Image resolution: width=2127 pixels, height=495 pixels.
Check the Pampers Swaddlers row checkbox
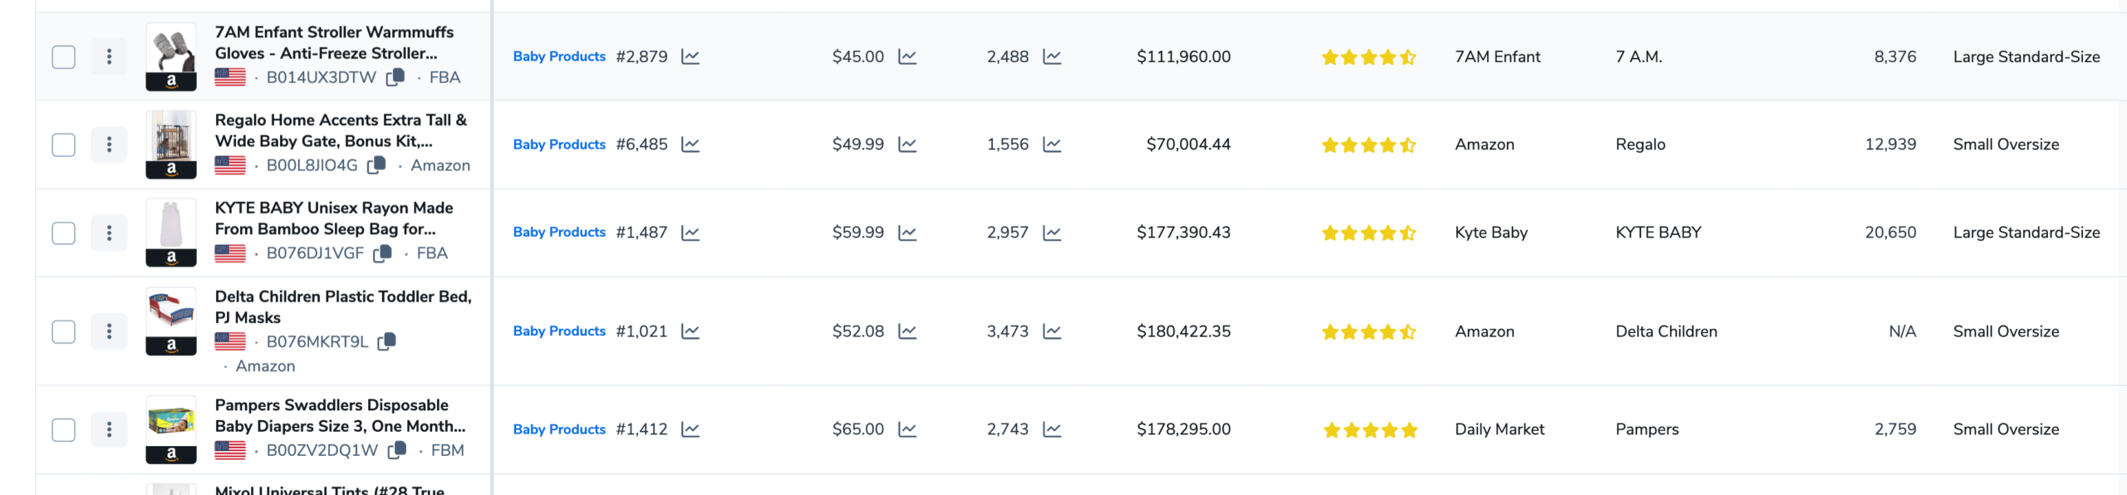pyautogui.click(x=64, y=430)
